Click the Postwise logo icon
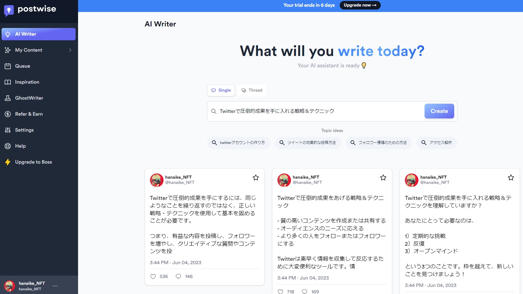Screen dimensions: 523x294 9,11
